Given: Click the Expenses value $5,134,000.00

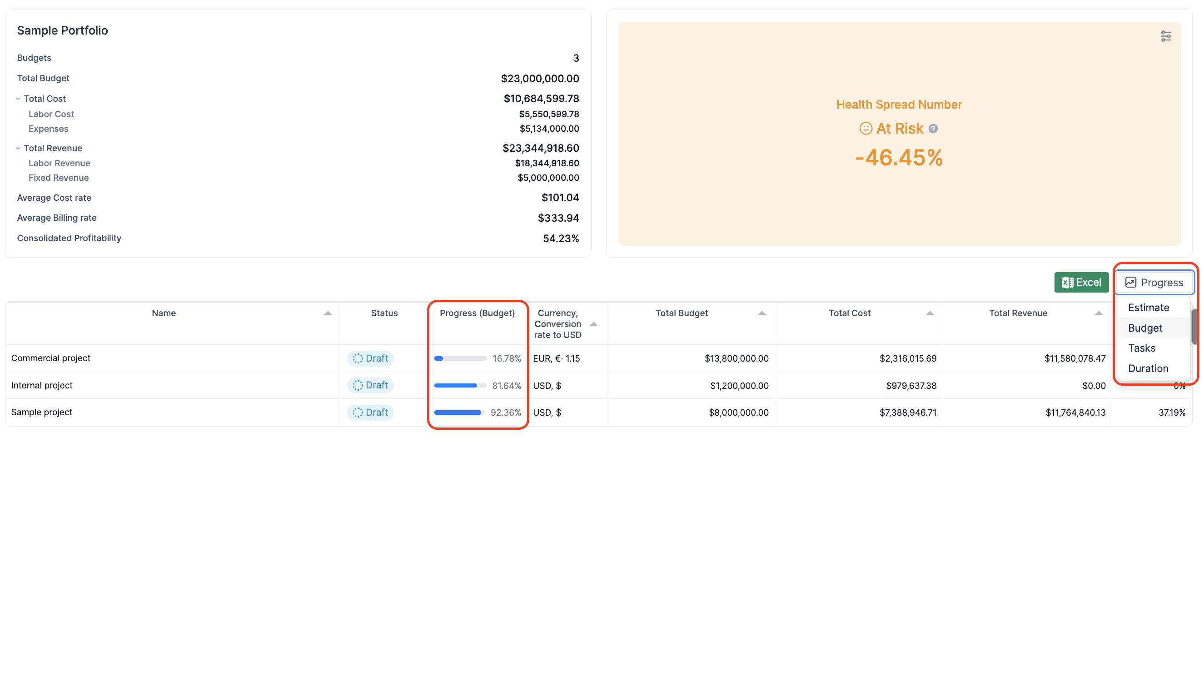Looking at the screenshot, I should click(x=549, y=129).
